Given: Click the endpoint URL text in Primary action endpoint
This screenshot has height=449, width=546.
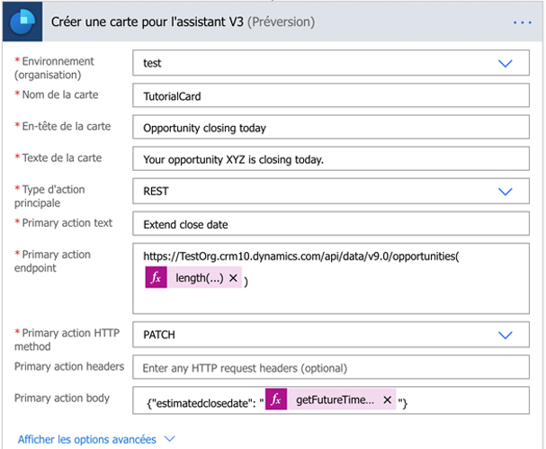Looking at the screenshot, I should (301, 256).
